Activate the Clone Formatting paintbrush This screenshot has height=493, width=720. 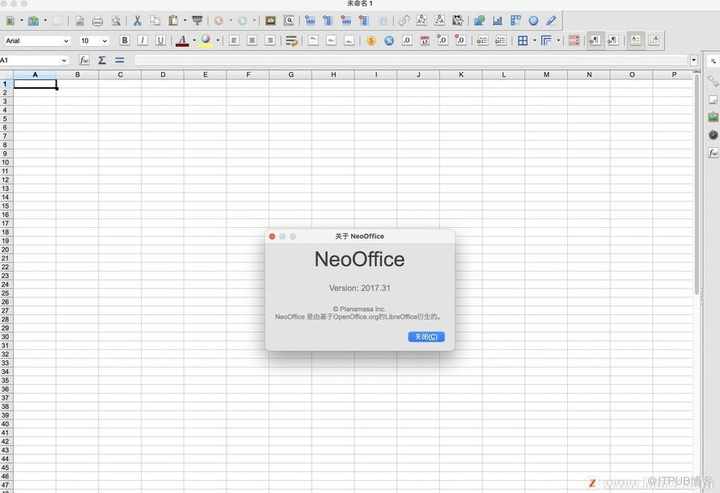197,21
